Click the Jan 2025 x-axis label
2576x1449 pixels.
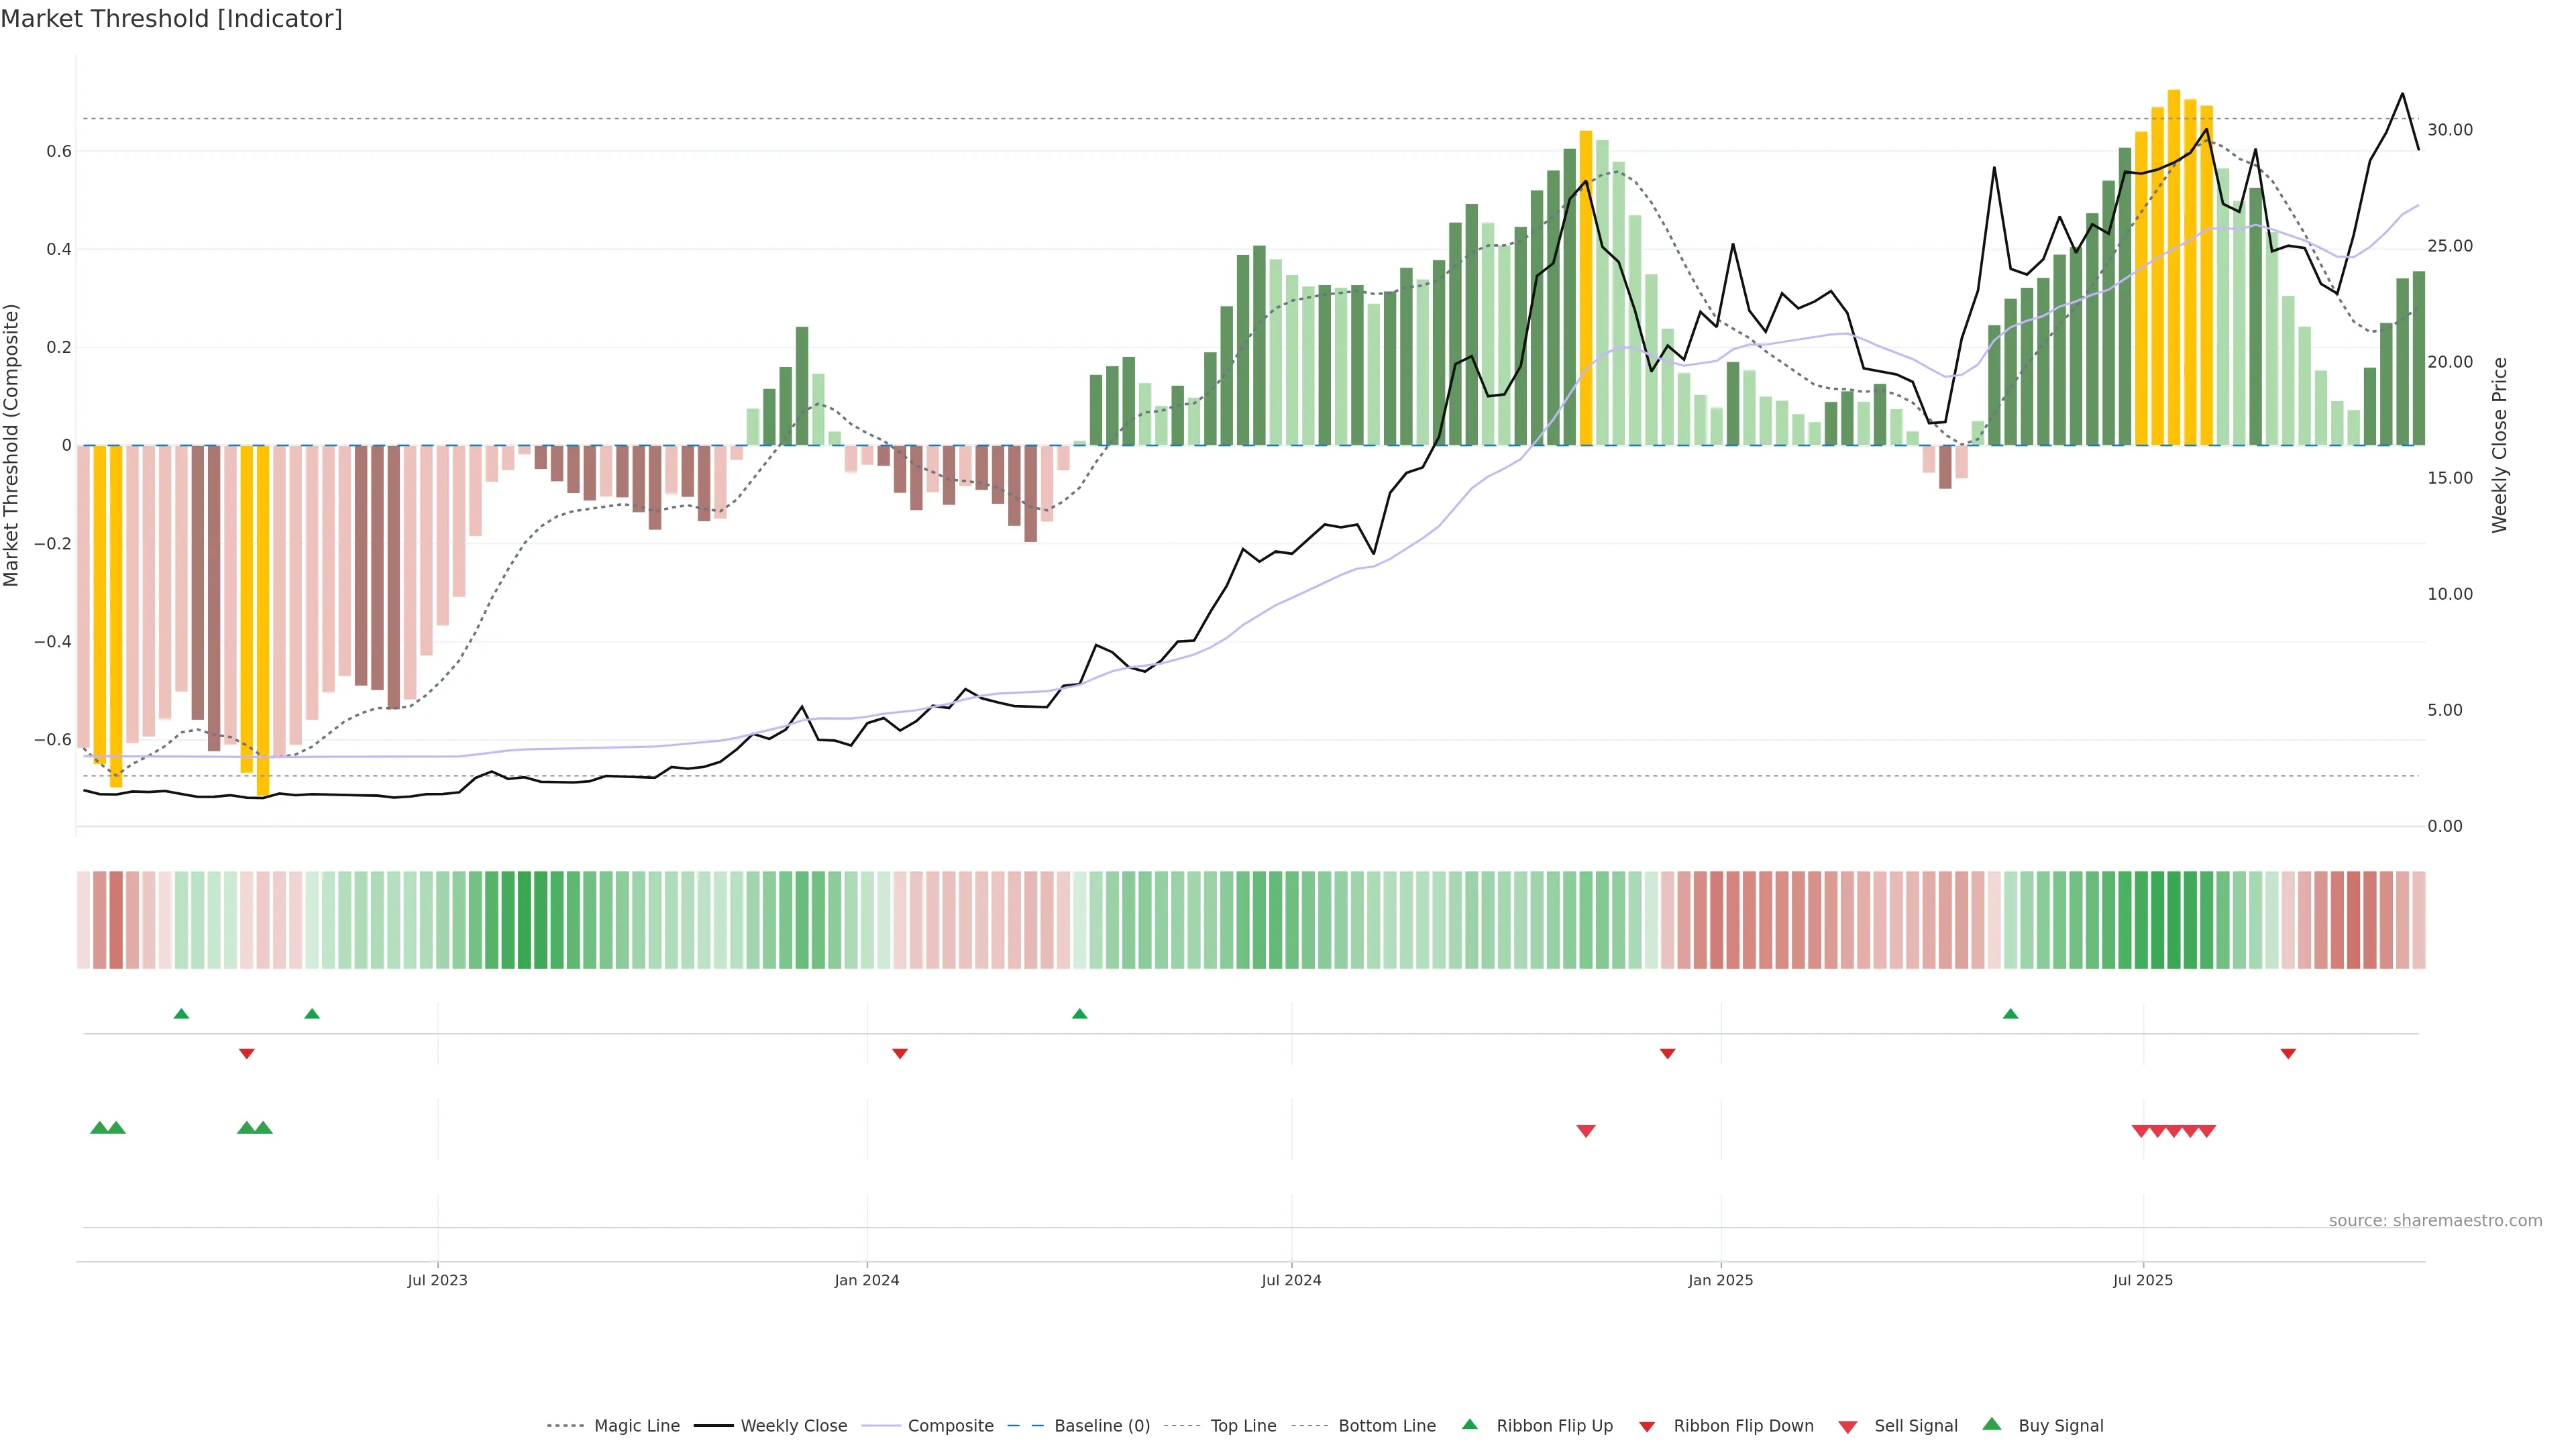click(1720, 1280)
